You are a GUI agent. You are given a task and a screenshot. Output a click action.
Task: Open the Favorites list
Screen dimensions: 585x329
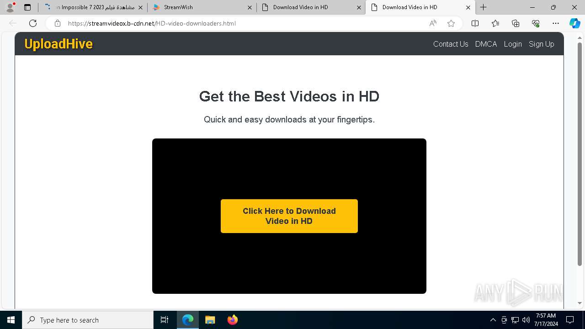pyautogui.click(x=495, y=23)
